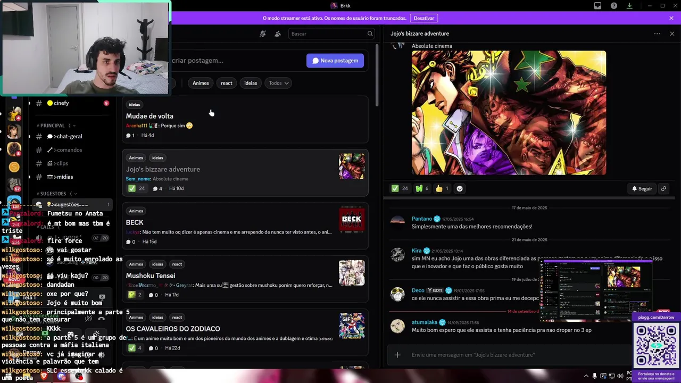Open the server icon with badge 57
This screenshot has width=681, height=383.
pyautogui.click(x=14, y=185)
